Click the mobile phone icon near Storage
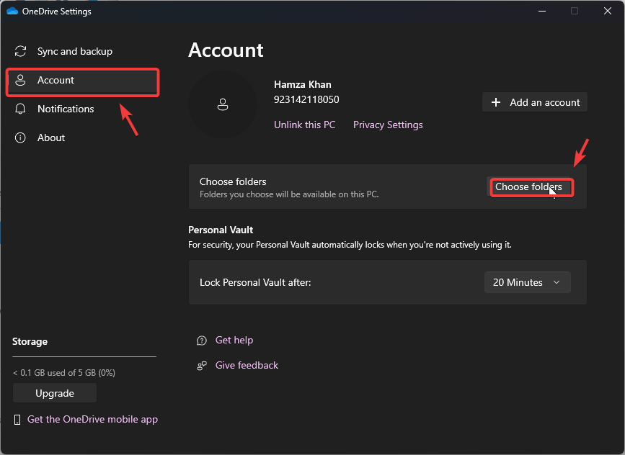This screenshot has height=455, width=625. point(17,420)
